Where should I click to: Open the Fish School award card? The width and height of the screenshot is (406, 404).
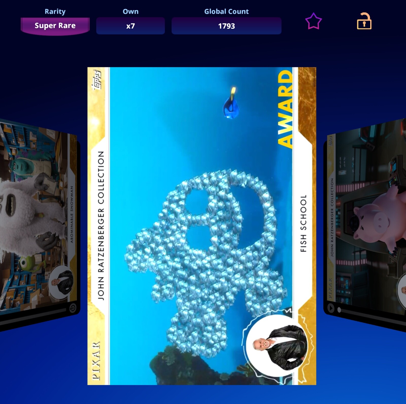pyautogui.click(x=202, y=226)
